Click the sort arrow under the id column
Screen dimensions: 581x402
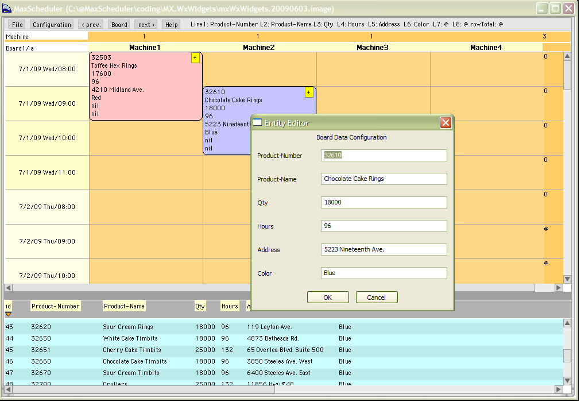coord(8,313)
